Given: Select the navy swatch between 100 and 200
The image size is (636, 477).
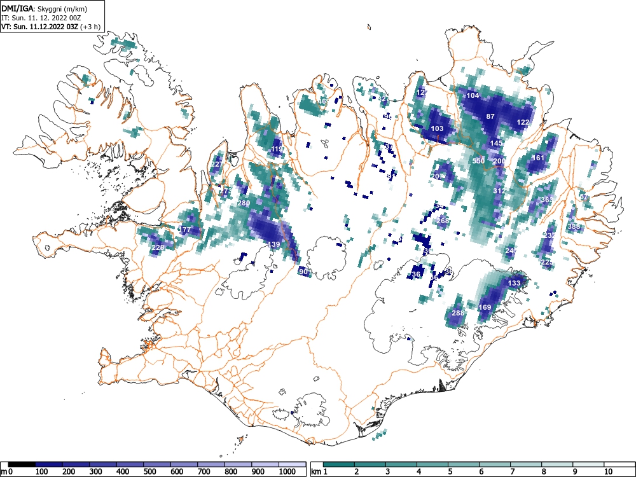Looking at the screenshot, I should [49, 464].
